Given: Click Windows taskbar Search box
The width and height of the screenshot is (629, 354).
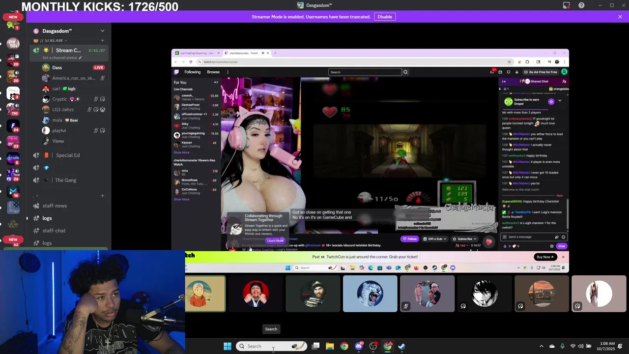Looking at the screenshot, I should (x=272, y=346).
